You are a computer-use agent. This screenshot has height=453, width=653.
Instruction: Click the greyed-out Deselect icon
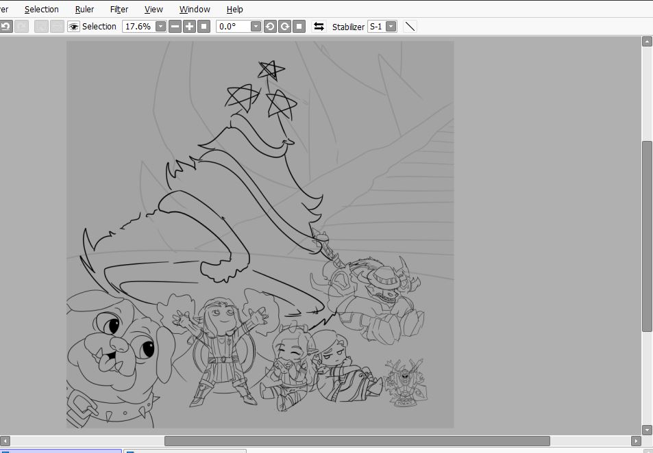[41, 27]
